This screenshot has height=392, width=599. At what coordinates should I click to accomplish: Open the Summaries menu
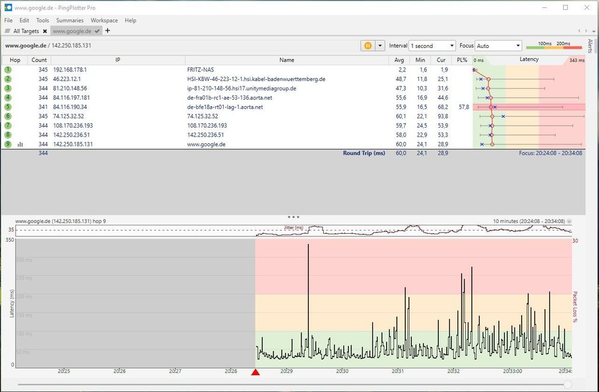pos(70,20)
